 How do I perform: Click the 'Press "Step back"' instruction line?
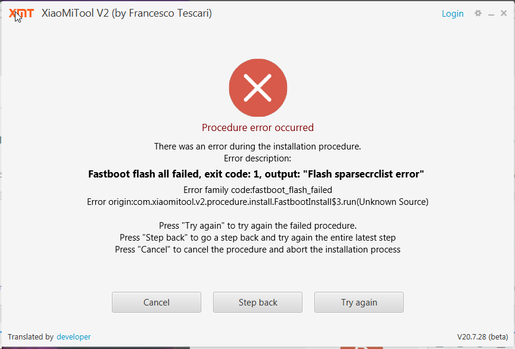[x=258, y=238]
